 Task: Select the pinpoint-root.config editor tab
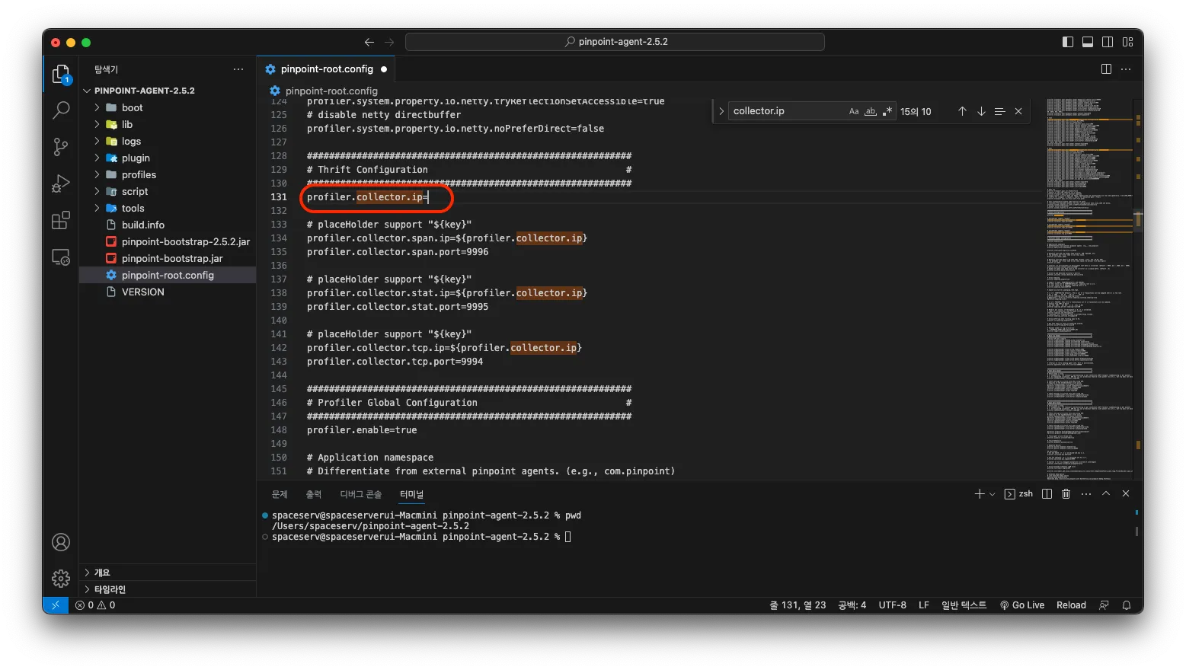click(327, 69)
